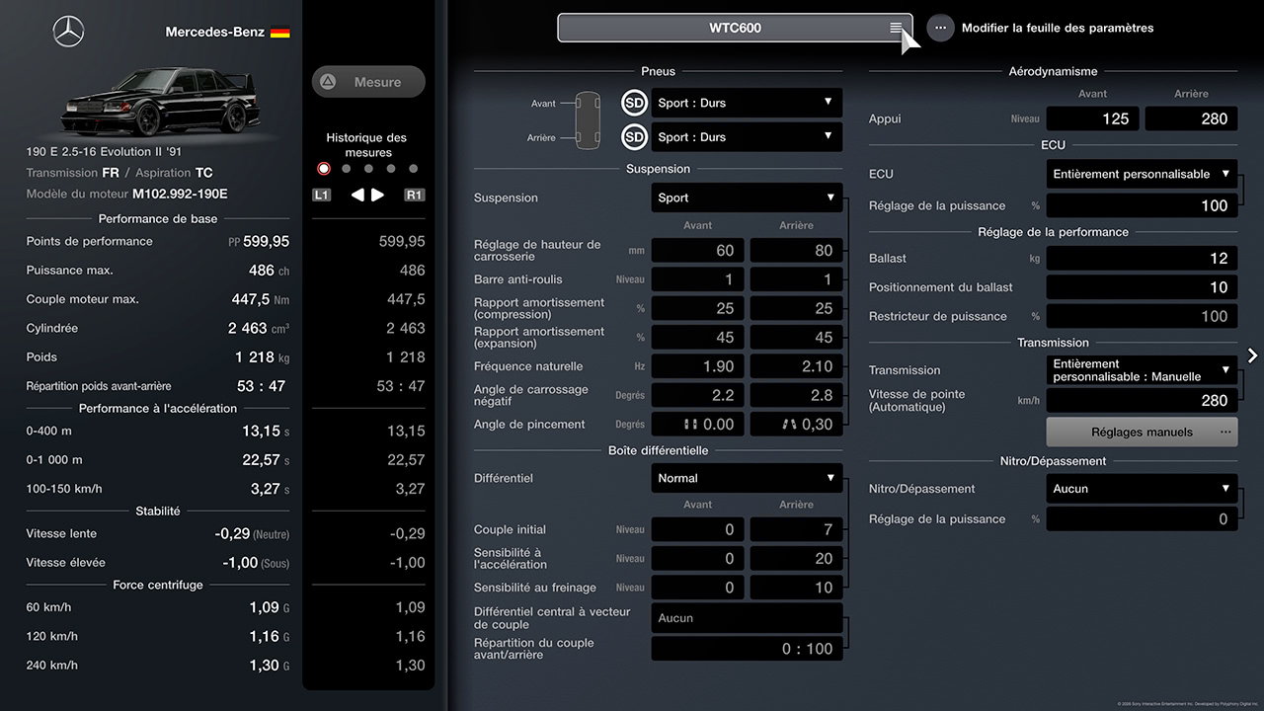Select the second measurement history dot
Image resolution: width=1264 pixels, height=711 pixels.
click(x=346, y=169)
